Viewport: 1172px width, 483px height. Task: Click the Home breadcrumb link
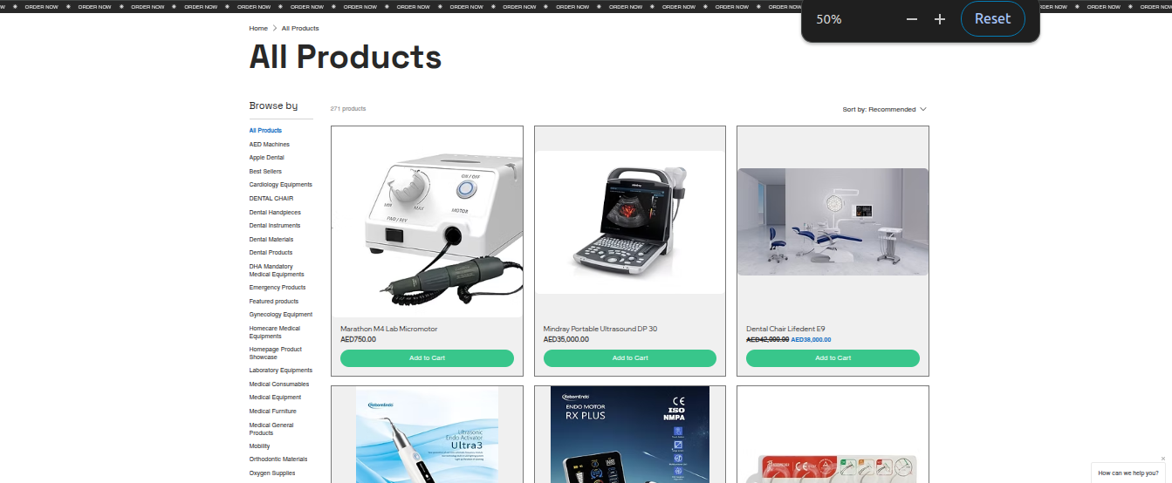258,29
